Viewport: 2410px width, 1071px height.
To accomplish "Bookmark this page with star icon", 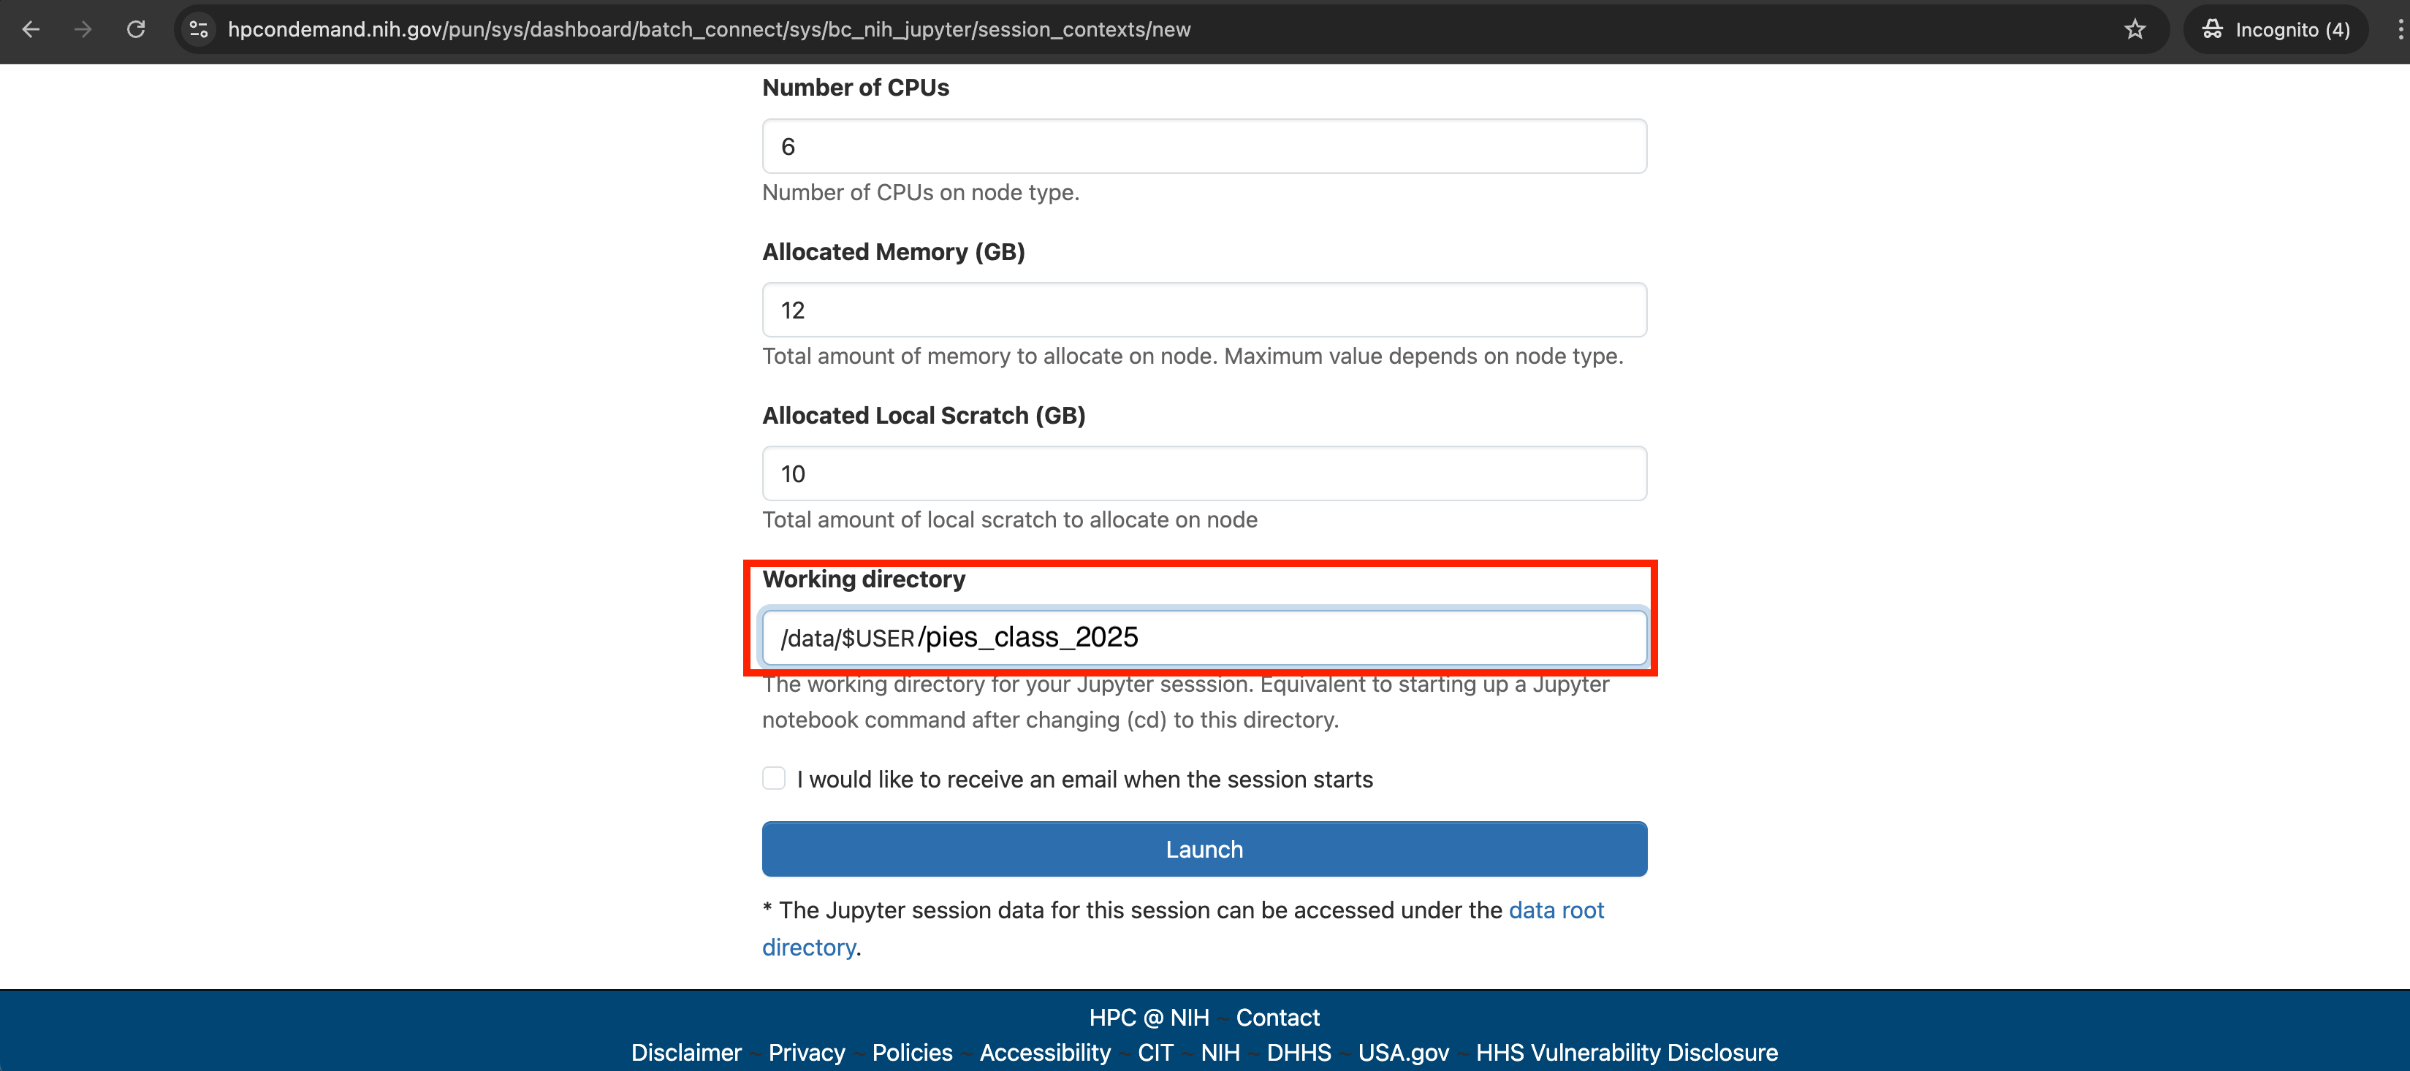I will (2134, 29).
